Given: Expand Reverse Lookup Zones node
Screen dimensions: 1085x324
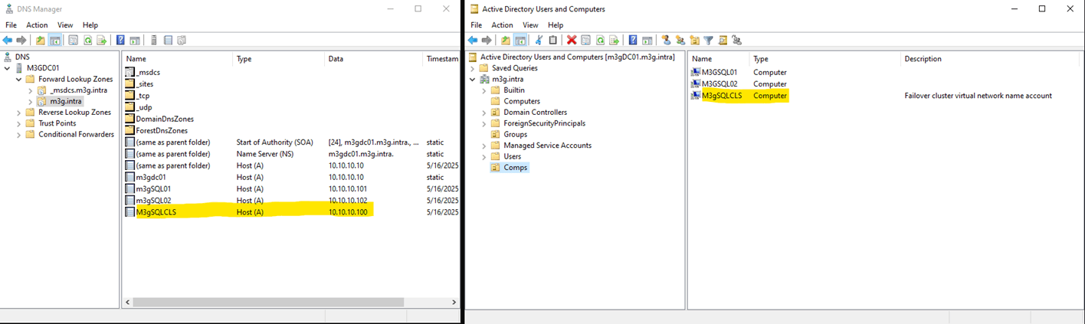Looking at the screenshot, I should tap(19, 113).
